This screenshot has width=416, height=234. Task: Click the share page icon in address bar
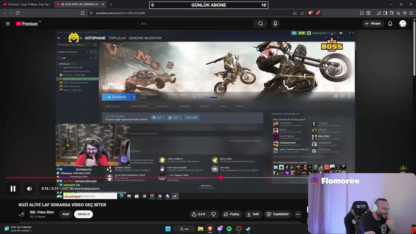[302, 13]
